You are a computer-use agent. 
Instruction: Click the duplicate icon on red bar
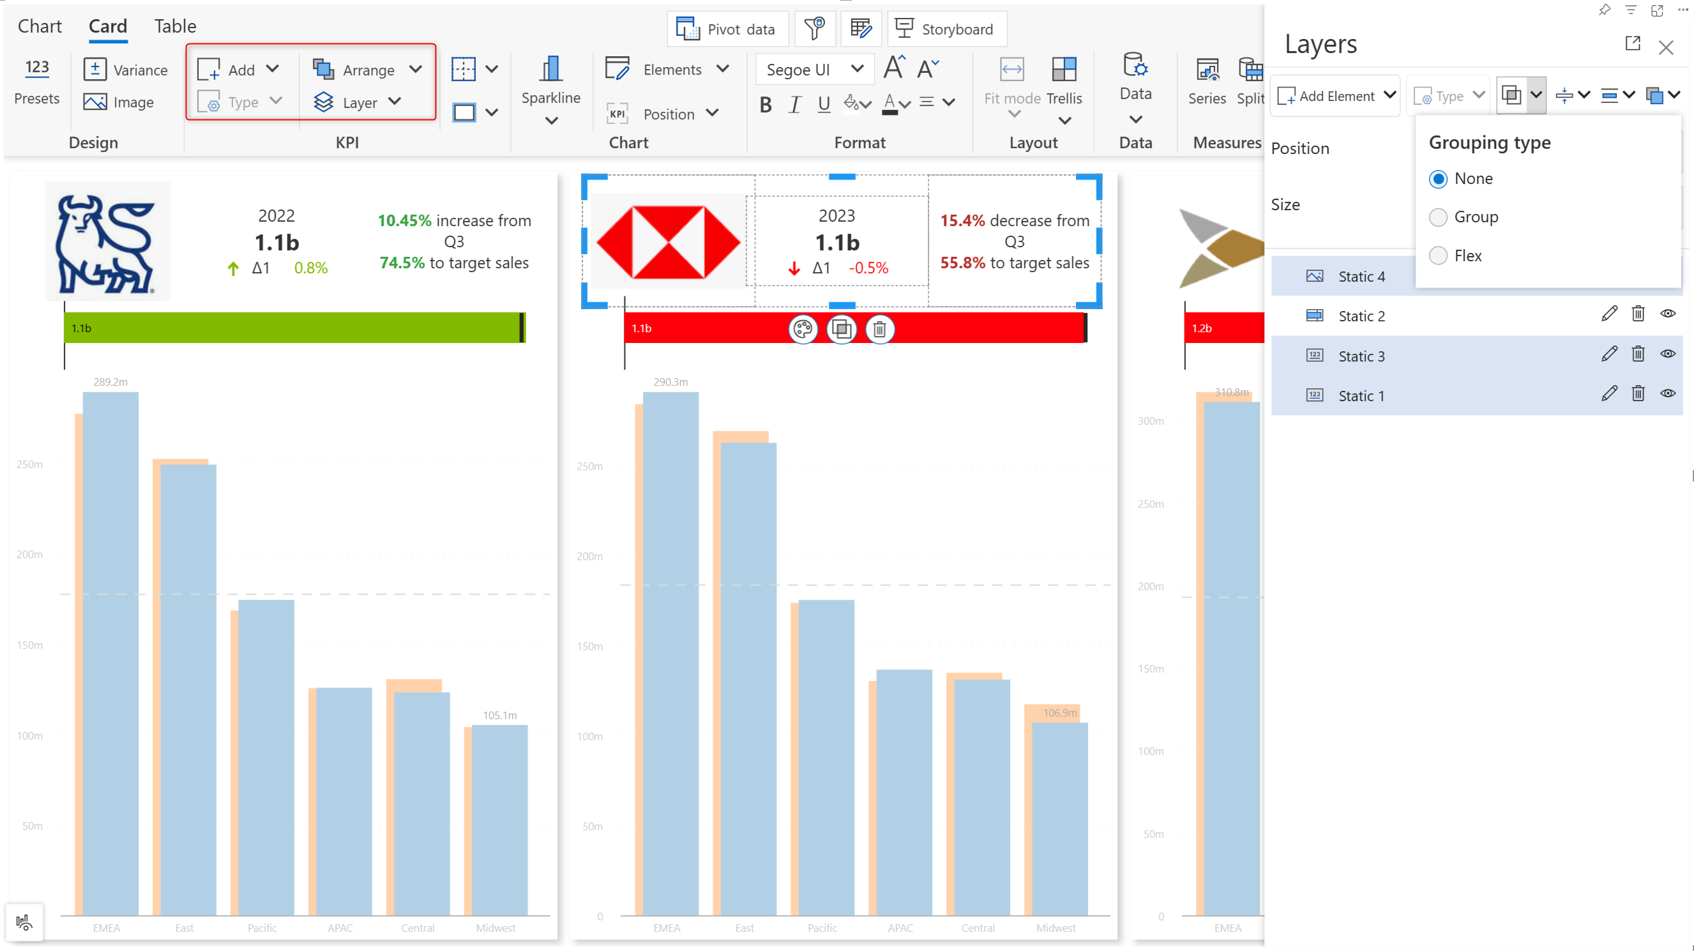pyautogui.click(x=842, y=329)
